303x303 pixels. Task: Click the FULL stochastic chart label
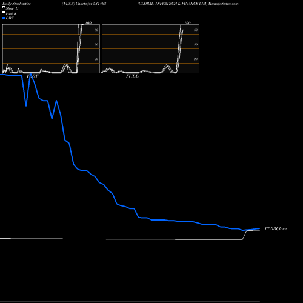132,76
